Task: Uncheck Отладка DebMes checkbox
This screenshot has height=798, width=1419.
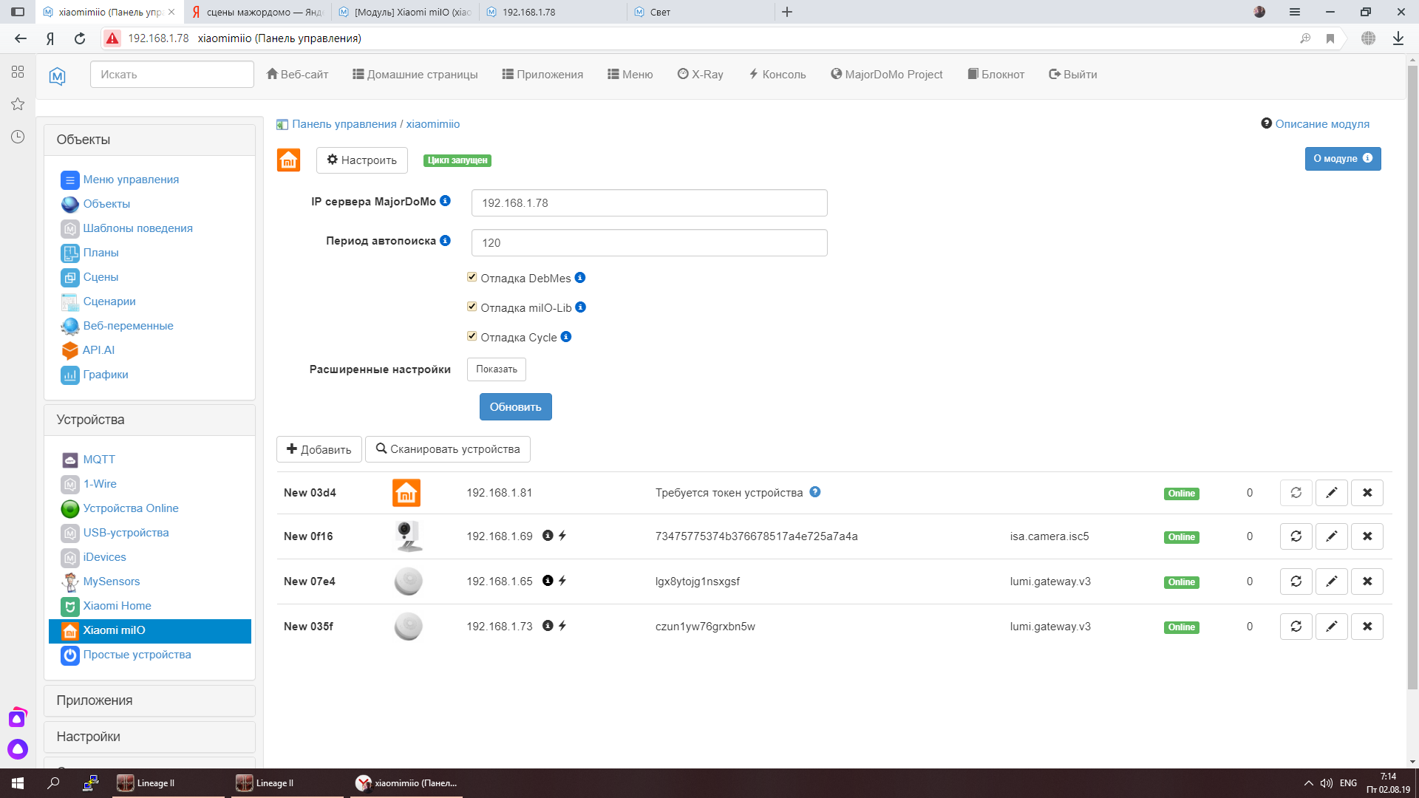Action: (x=472, y=277)
